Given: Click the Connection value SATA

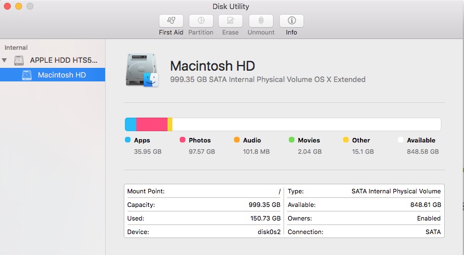Looking at the screenshot, I should point(433,232).
